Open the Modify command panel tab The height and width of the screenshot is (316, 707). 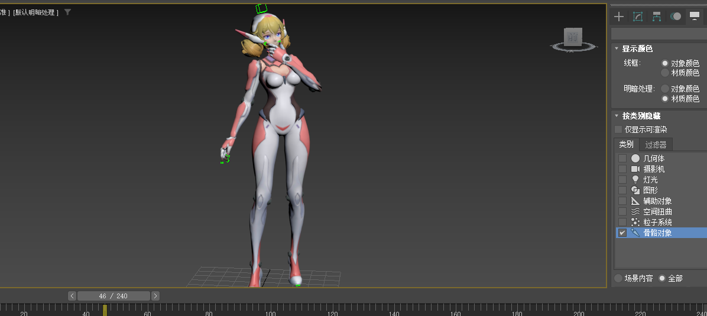[638, 17]
